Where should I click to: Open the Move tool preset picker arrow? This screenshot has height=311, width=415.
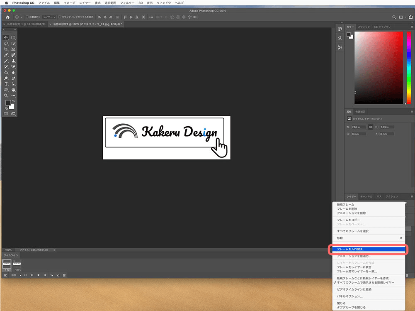click(22, 17)
